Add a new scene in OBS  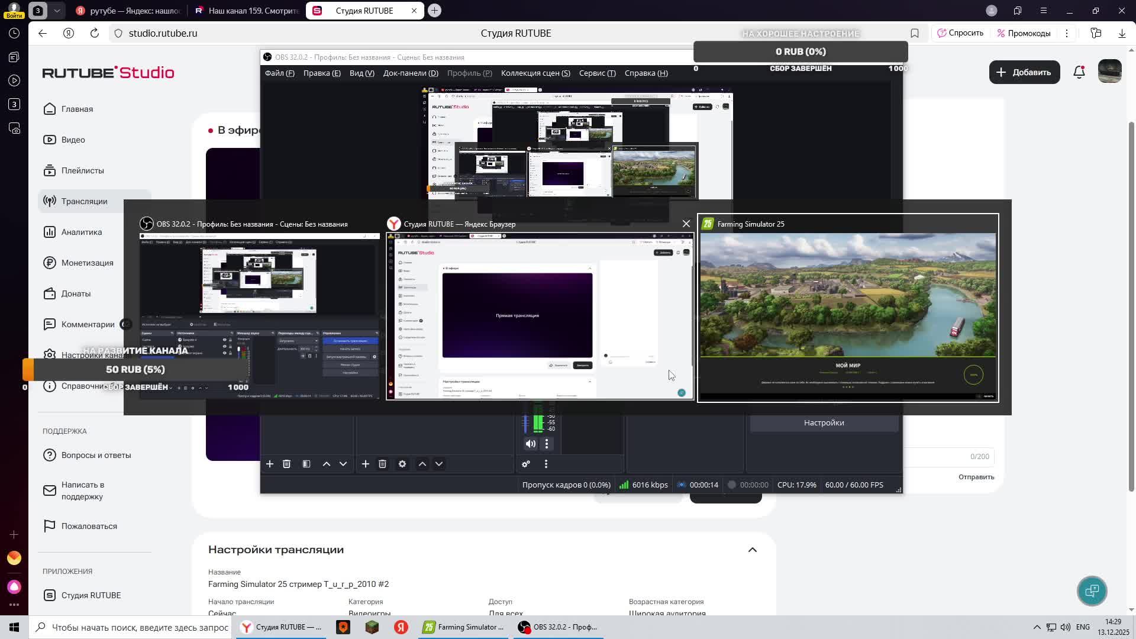(x=270, y=464)
